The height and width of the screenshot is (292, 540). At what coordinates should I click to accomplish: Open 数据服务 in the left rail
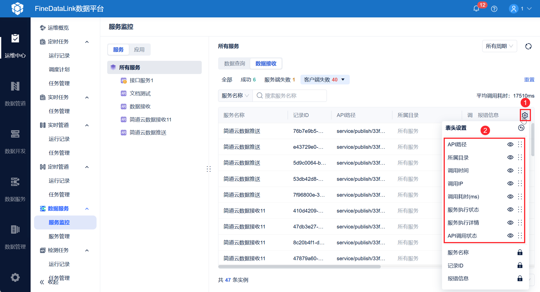coord(15,189)
